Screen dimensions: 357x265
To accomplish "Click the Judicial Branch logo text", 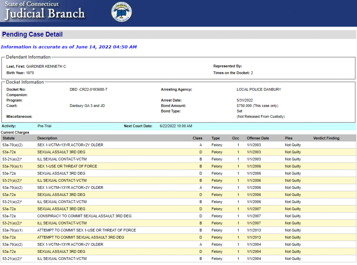I will point(45,13).
